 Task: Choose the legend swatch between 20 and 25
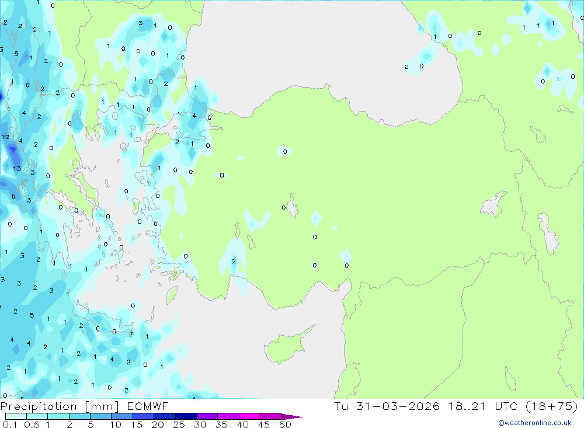point(165,416)
